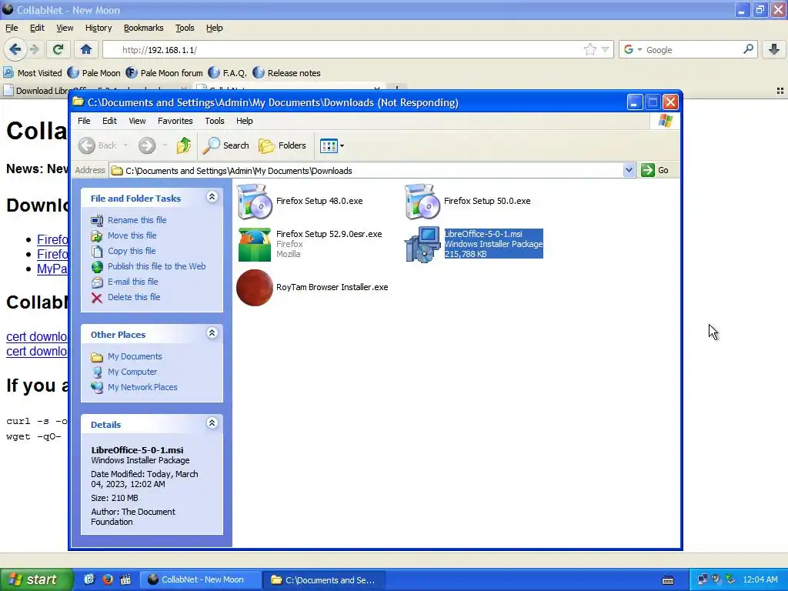The image size is (788, 591).
Task: Open the browser Downloads arrow button
Action: [x=774, y=49]
